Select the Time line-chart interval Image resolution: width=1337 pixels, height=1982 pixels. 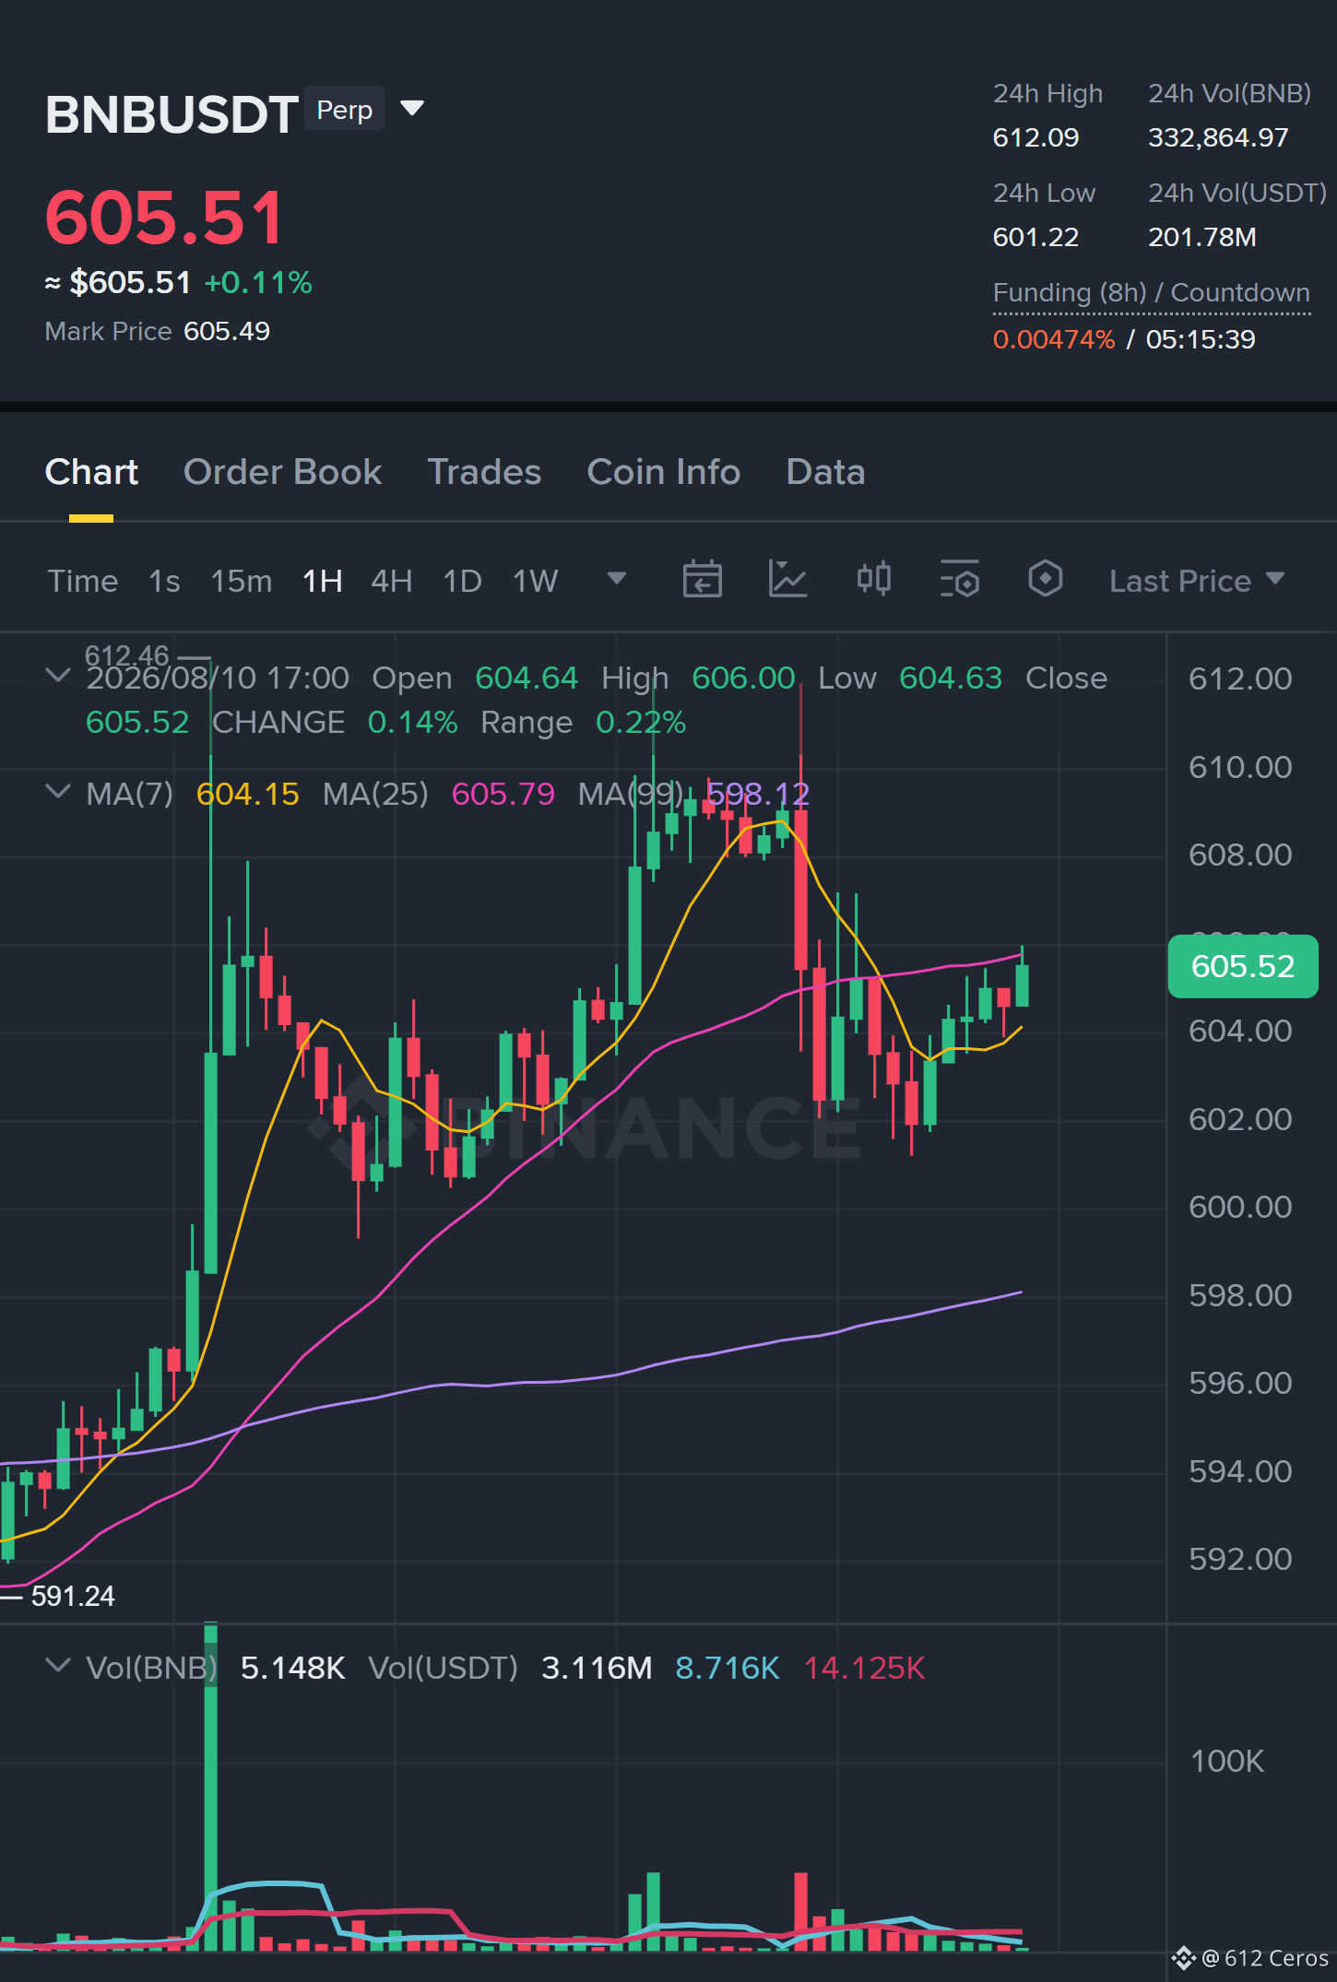pos(83,581)
